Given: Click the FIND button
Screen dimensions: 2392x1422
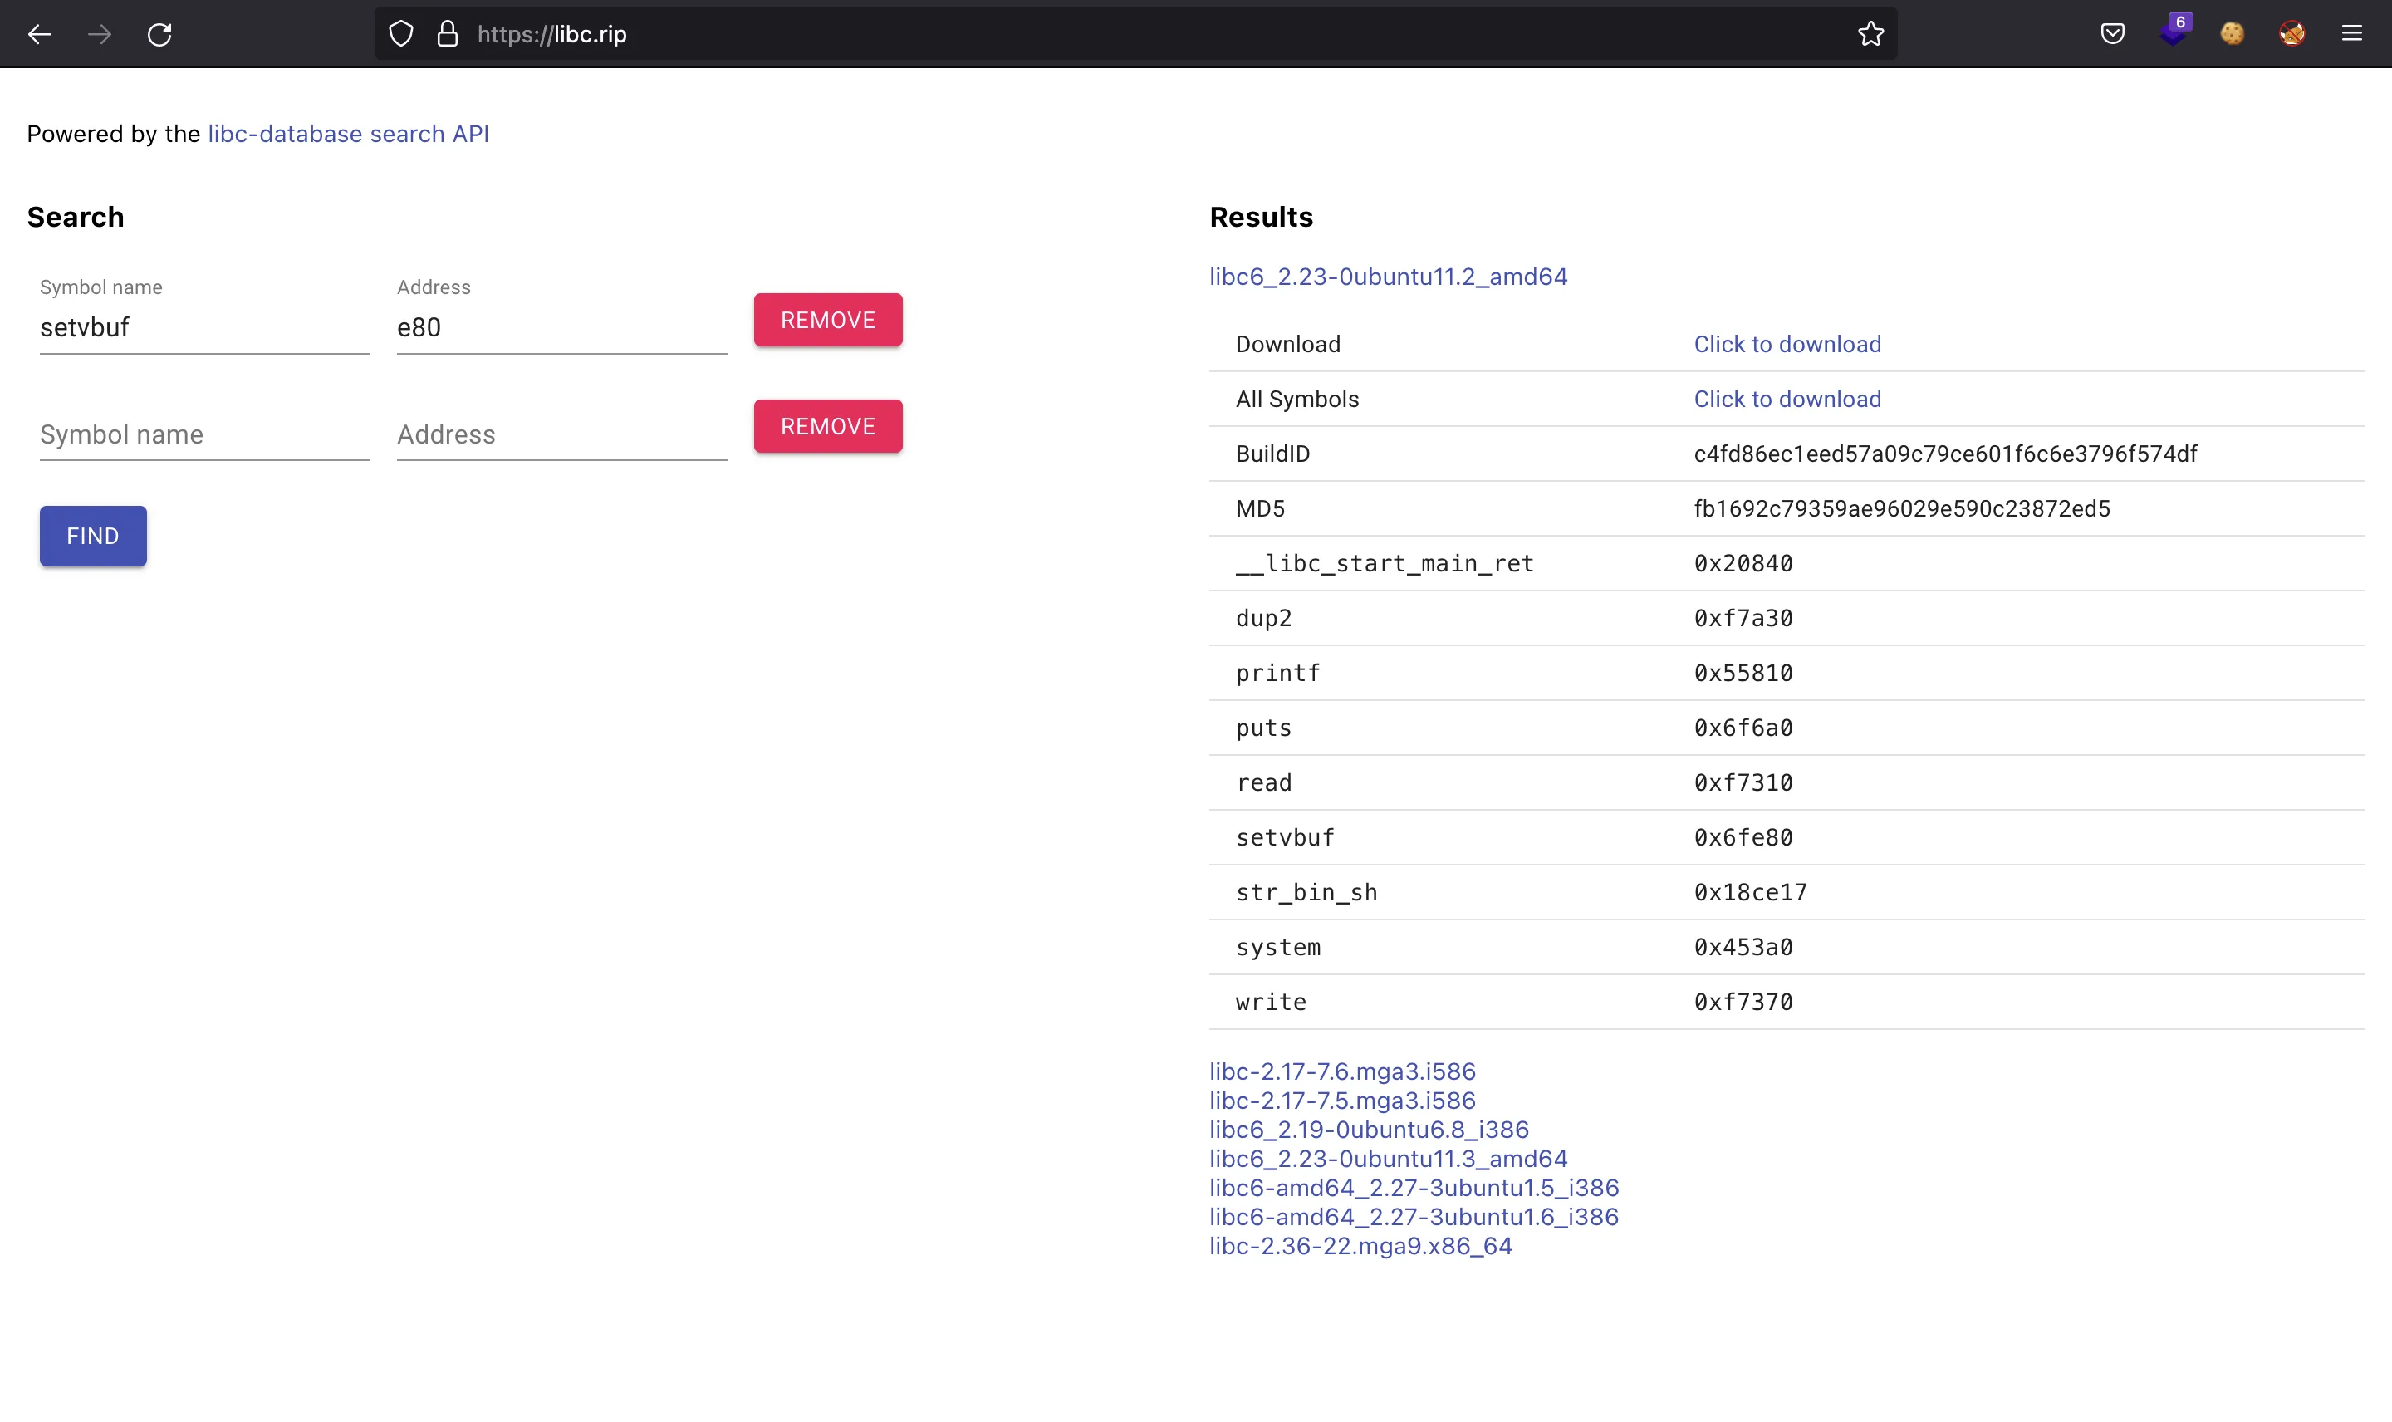Looking at the screenshot, I should [x=93, y=537].
